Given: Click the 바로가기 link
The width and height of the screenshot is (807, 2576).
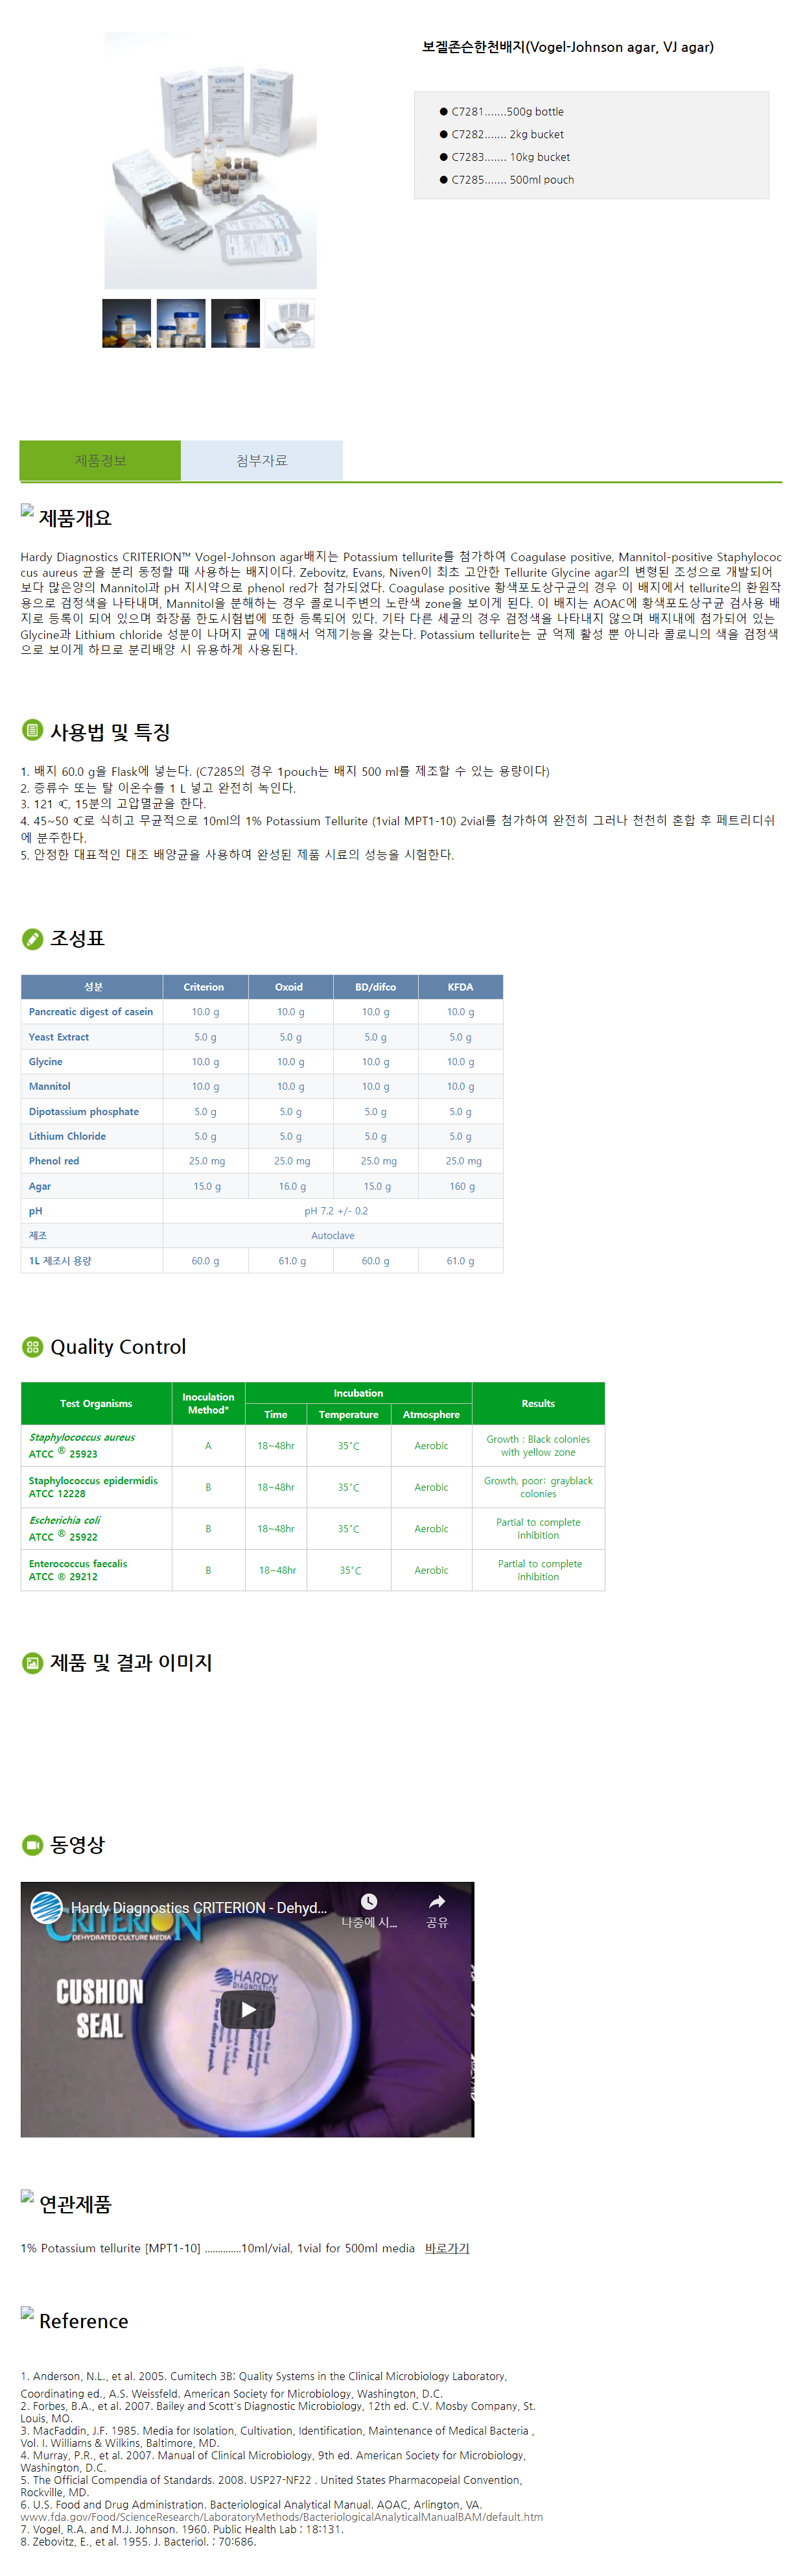Looking at the screenshot, I should (x=447, y=2248).
